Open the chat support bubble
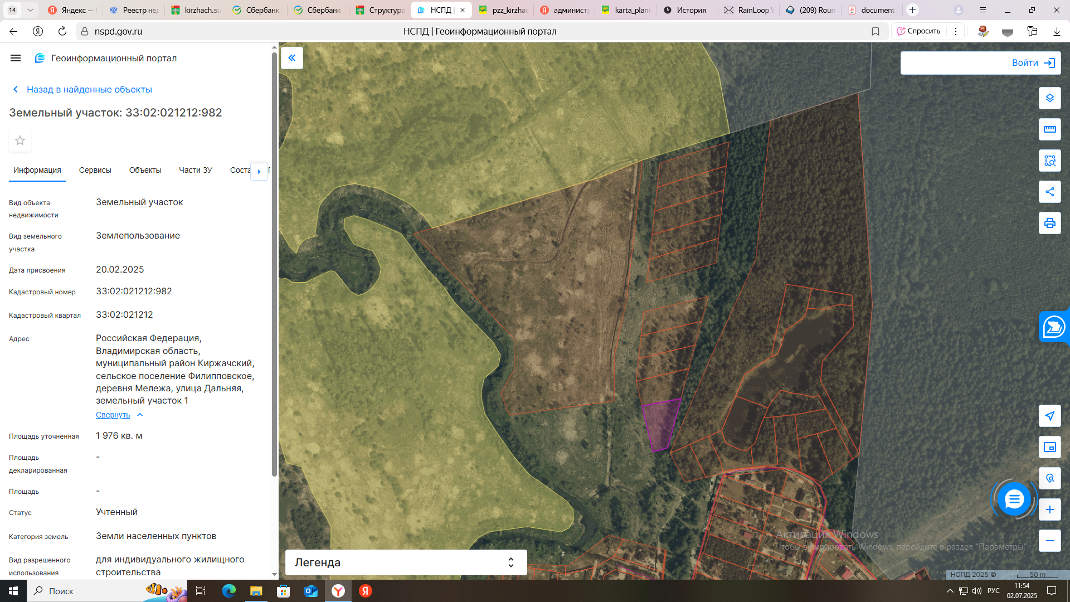This screenshot has height=602, width=1070. tap(1014, 499)
